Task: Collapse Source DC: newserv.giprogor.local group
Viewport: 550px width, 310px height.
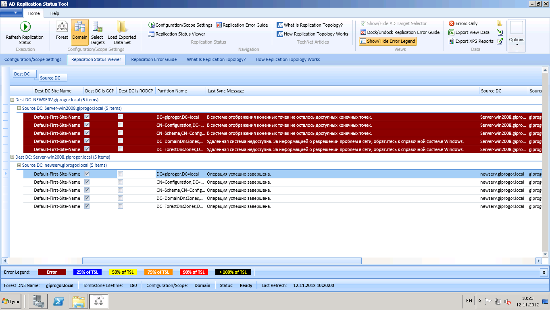Action: tap(19, 165)
